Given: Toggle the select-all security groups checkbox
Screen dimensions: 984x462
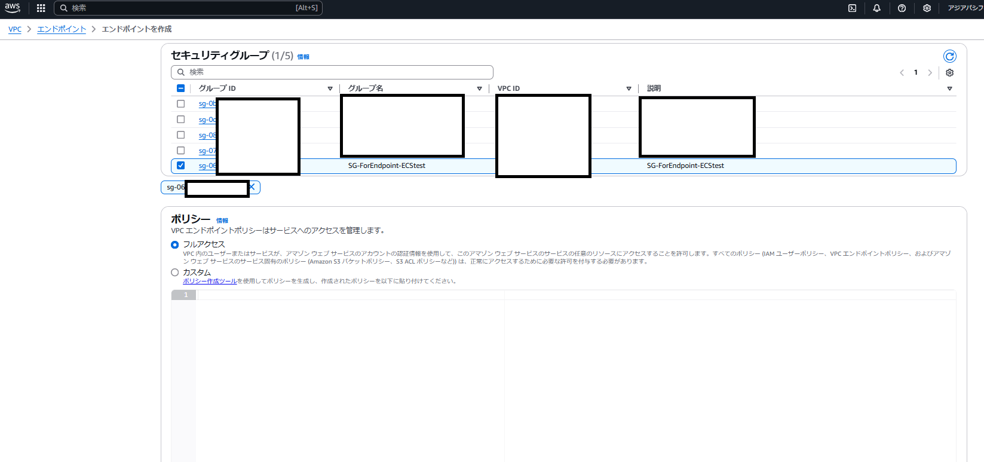Looking at the screenshot, I should click(x=180, y=88).
